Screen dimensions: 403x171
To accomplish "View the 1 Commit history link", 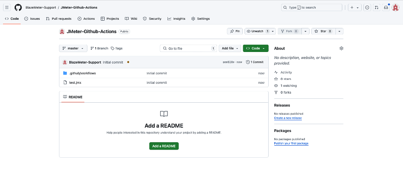I will coord(255,62).
